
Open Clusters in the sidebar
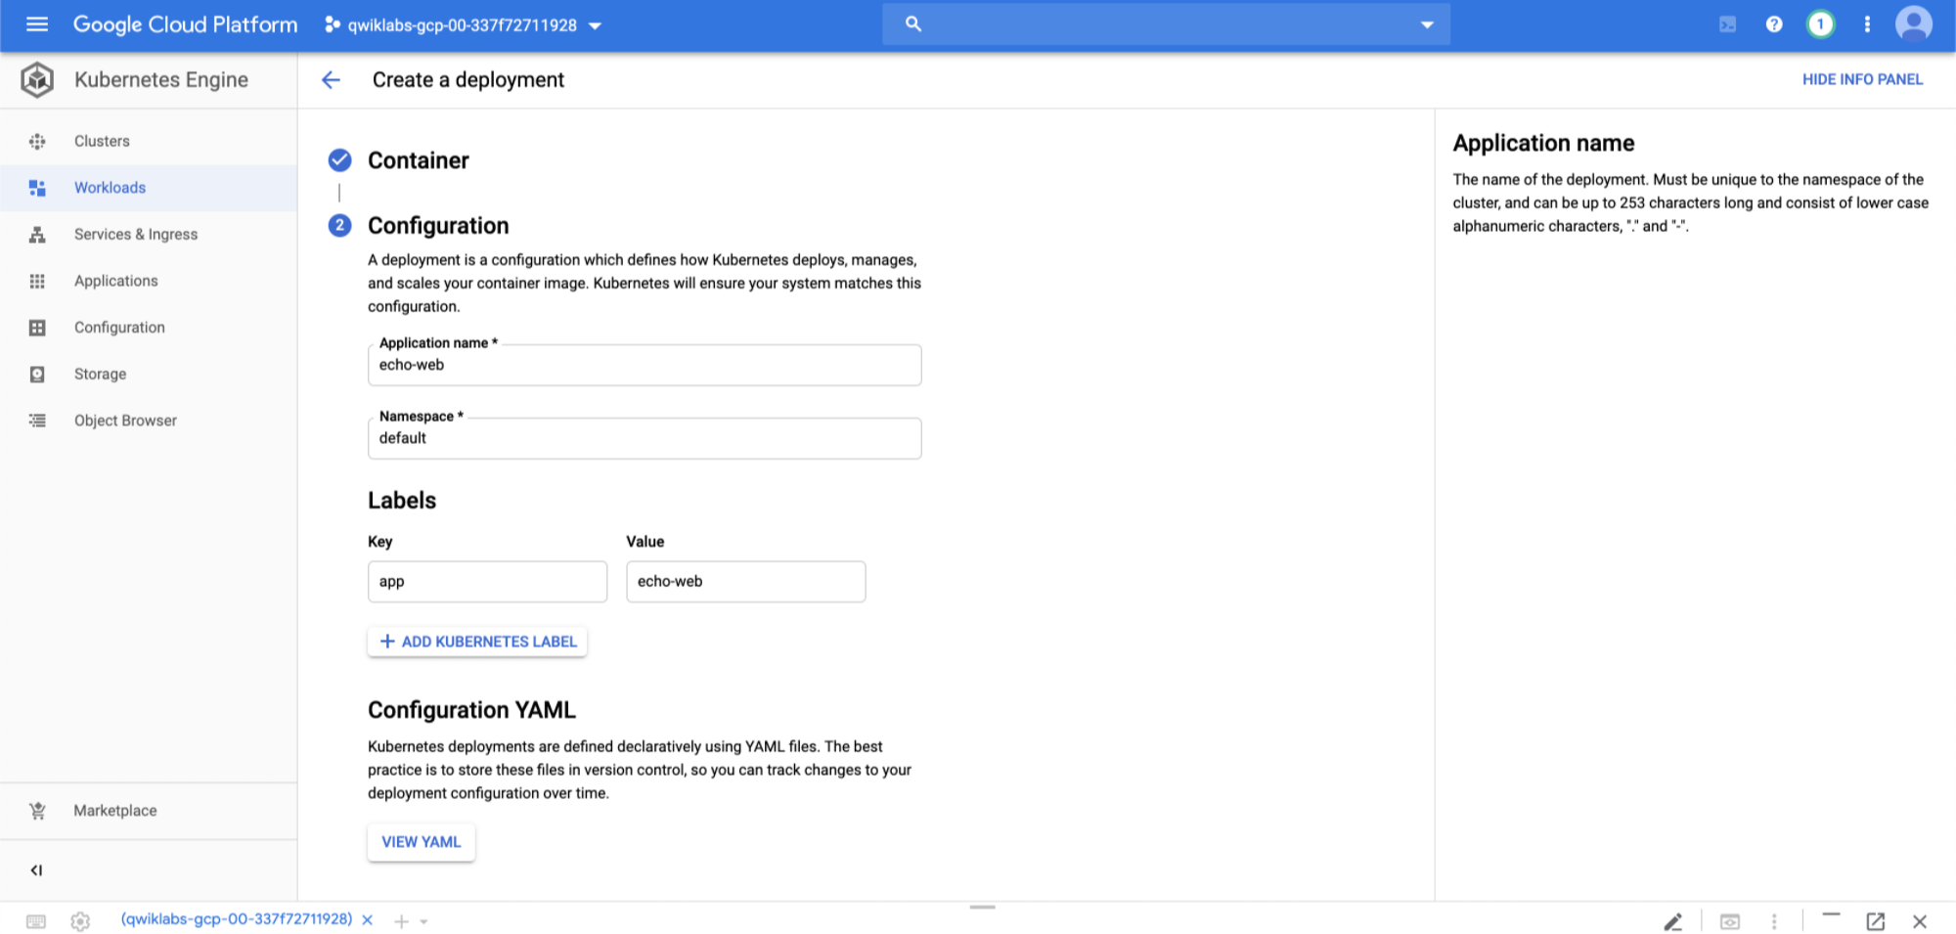click(102, 141)
